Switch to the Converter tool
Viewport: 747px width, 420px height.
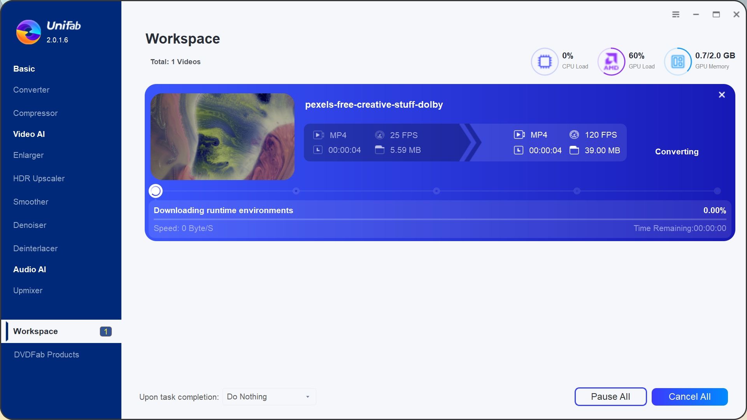point(31,90)
